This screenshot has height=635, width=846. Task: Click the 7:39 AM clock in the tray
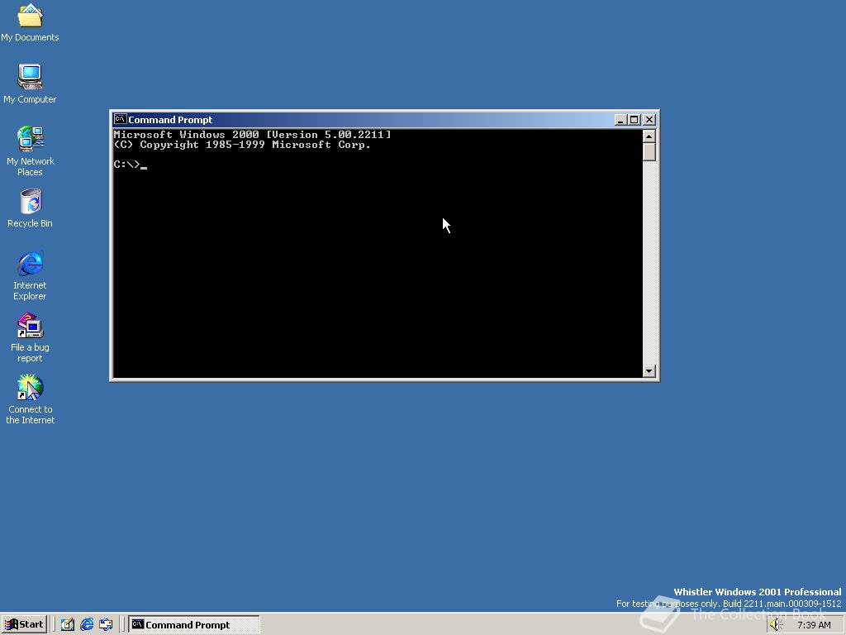coord(814,625)
